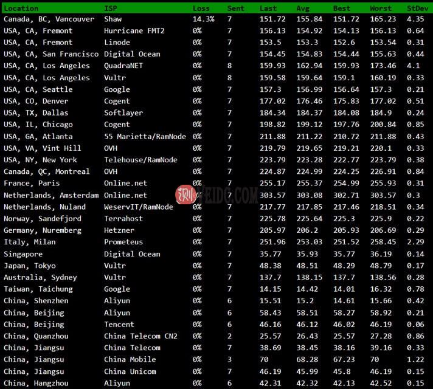Click best value 14.01
The height and width of the screenshot is (389, 433).
(x=344, y=289)
